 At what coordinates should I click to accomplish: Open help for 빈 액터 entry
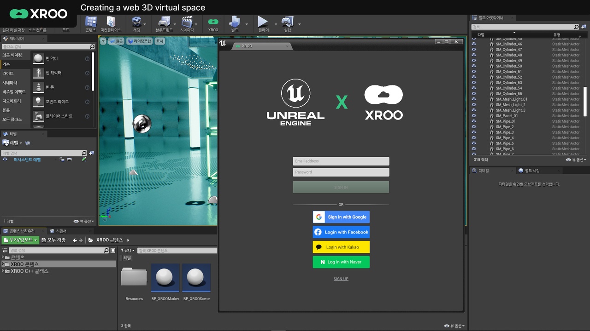tap(87, 58)
